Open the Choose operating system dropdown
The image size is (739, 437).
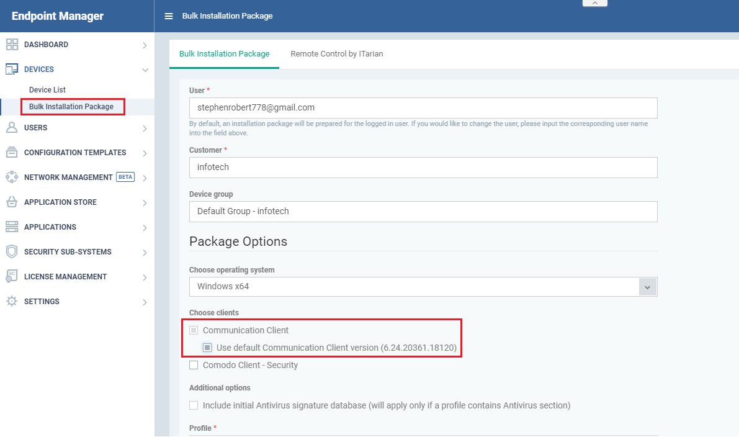point(648,286)
